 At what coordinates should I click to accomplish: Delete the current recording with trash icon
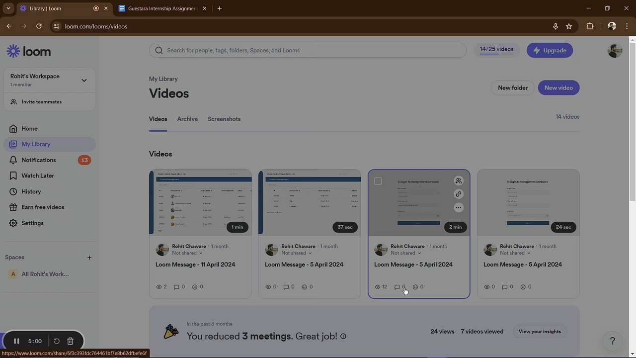(x=71, y=341)
